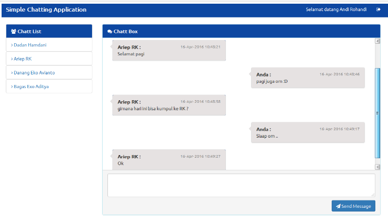
Task: Click the timestamp 16-Apr-2016 10:49:27
Action: click(201, 157)
